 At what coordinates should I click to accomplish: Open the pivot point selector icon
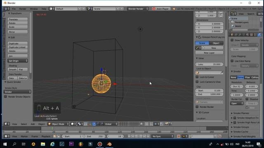pos(80,124)
